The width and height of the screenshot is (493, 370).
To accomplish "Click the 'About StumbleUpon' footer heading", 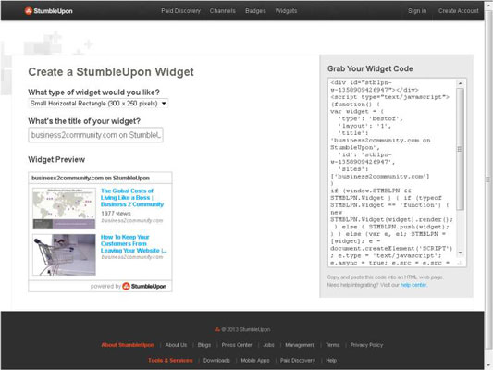I will click(128, 345).
